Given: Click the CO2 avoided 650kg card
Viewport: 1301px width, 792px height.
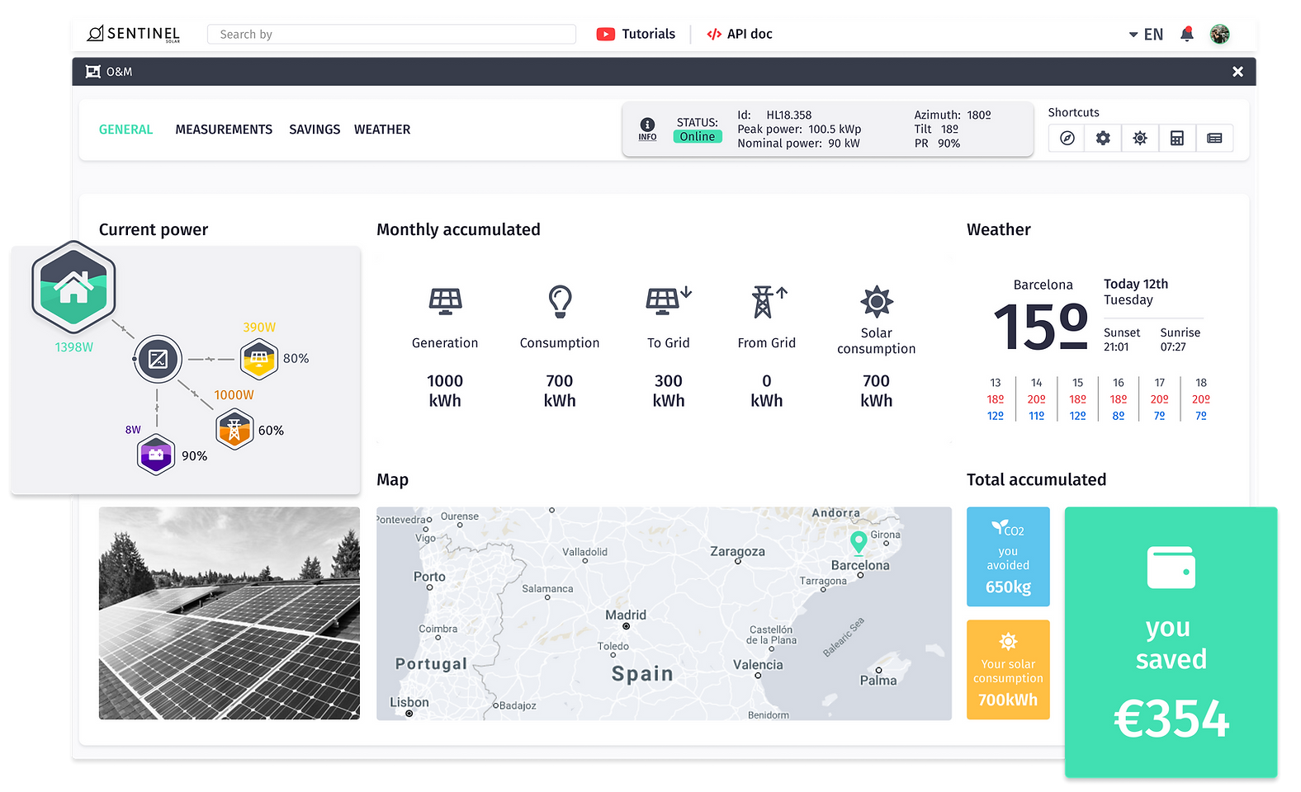Looking at the screenshot, I should (1008, 557).
